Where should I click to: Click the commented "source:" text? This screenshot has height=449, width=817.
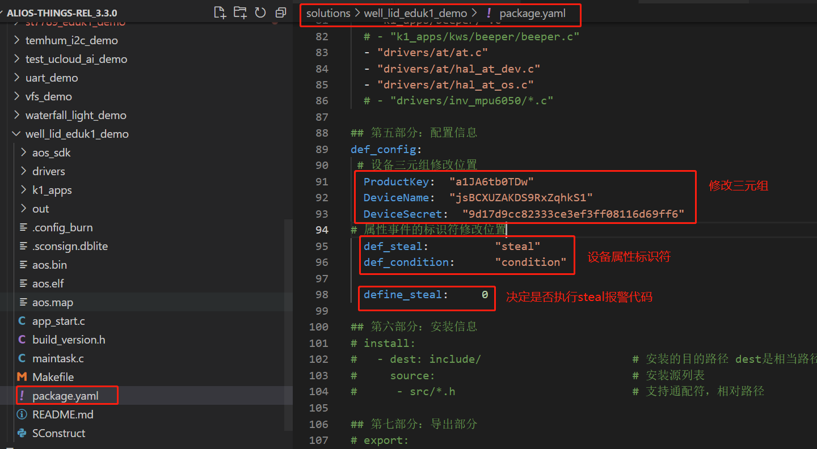[x=412, y=375]
